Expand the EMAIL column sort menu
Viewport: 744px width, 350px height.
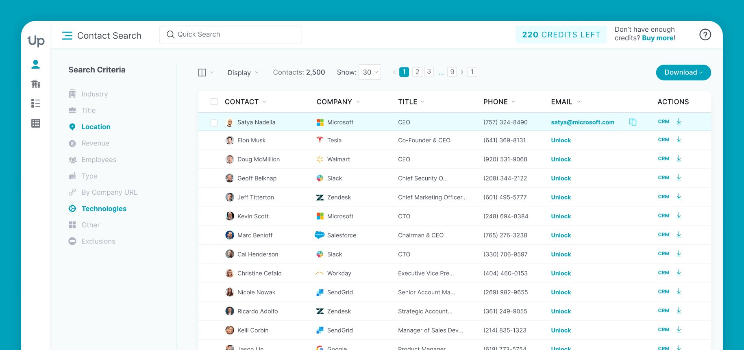tap(579, 102)
